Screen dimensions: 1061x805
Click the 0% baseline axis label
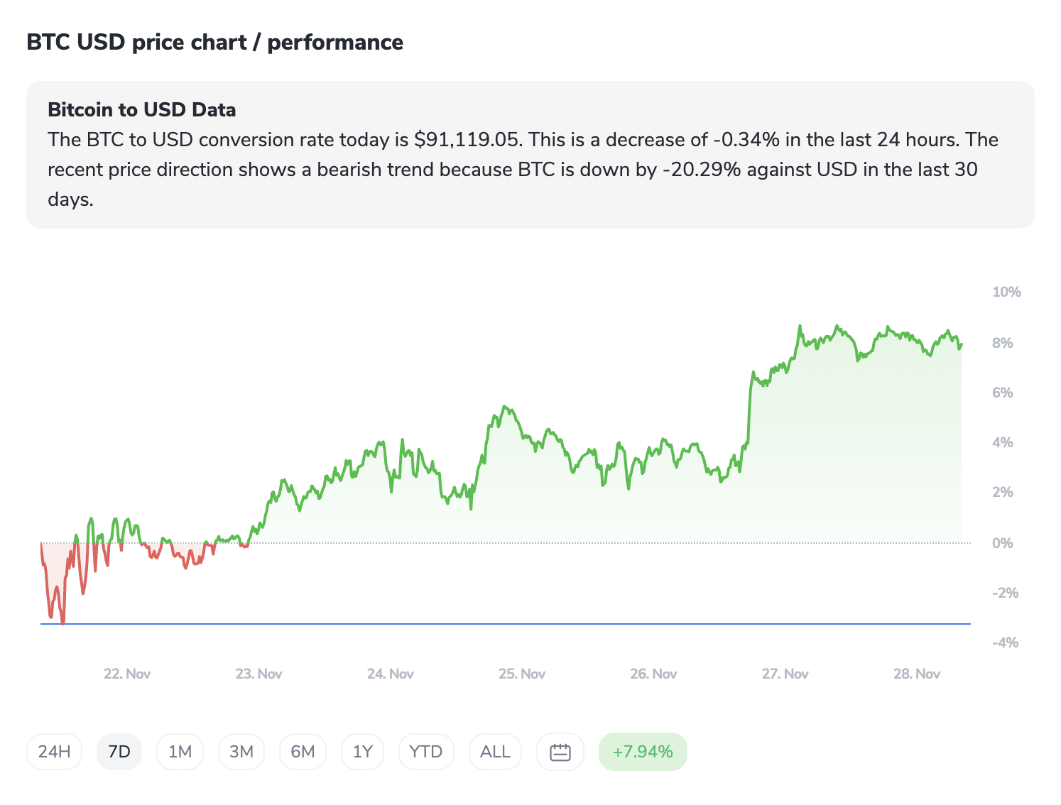[1003, 543]
